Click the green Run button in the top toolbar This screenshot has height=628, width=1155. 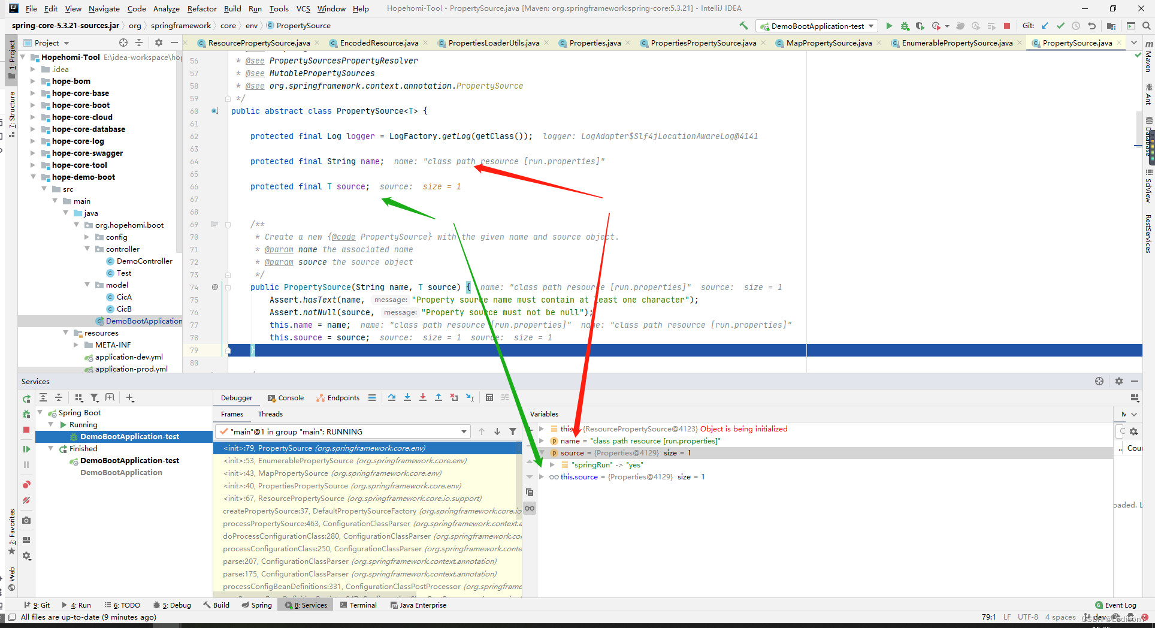(x=889, y=26)
